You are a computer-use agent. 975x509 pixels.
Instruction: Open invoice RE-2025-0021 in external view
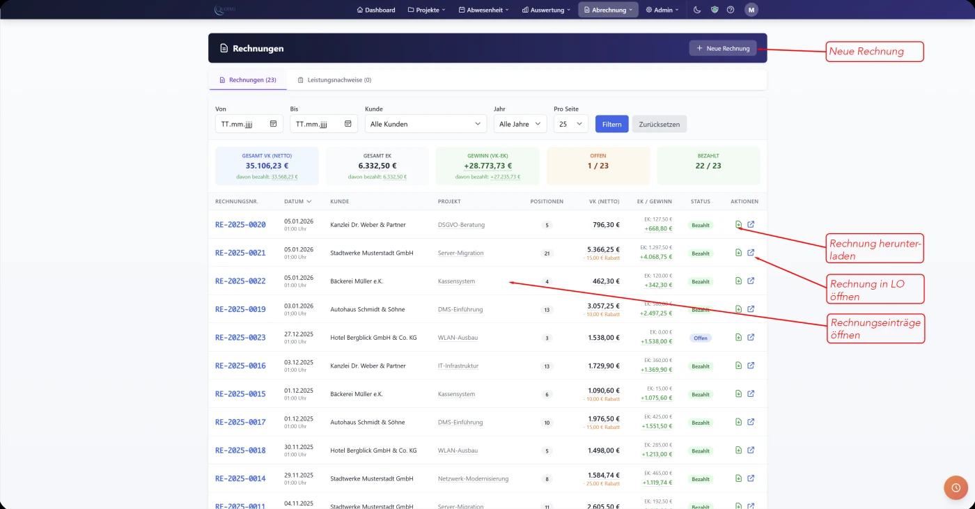point(751,253)
